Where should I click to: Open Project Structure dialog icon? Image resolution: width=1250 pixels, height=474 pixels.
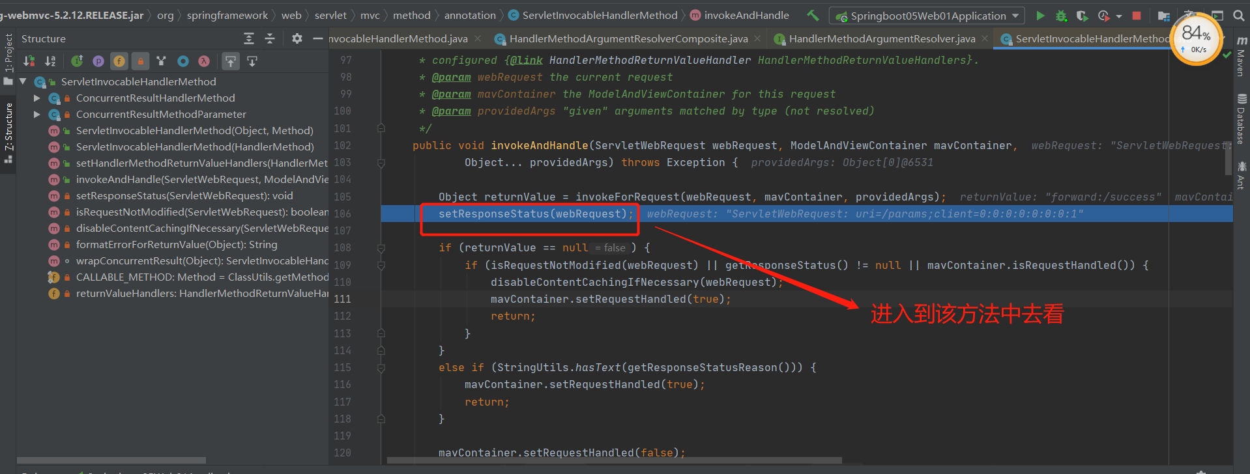pyautogui.click(x=1164, y=16)
